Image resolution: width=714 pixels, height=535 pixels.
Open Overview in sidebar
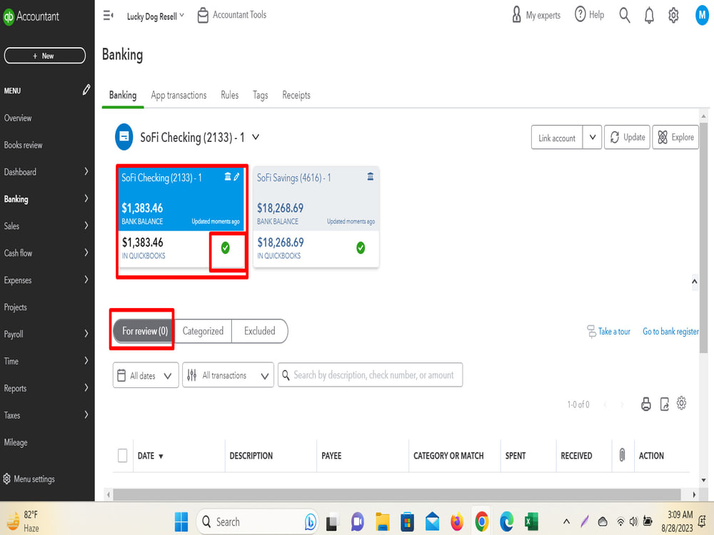click(x=18, y=118)
